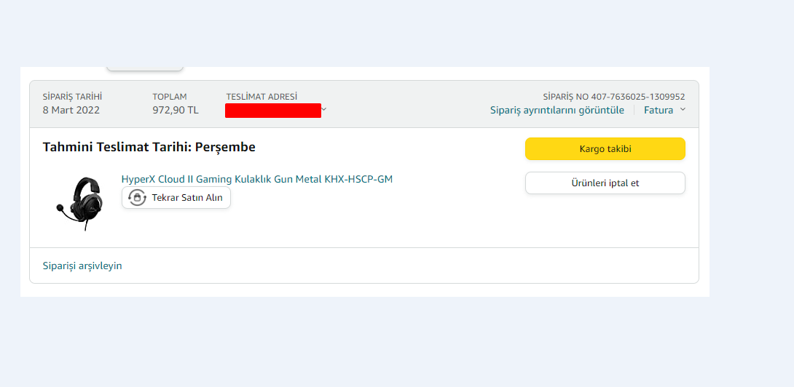Image resolution: width=794 pixels, height=387 pixels.
Task: Click Tahmini Teslimat Tarihi: Perşembe heading
Action: click(149, 147)
